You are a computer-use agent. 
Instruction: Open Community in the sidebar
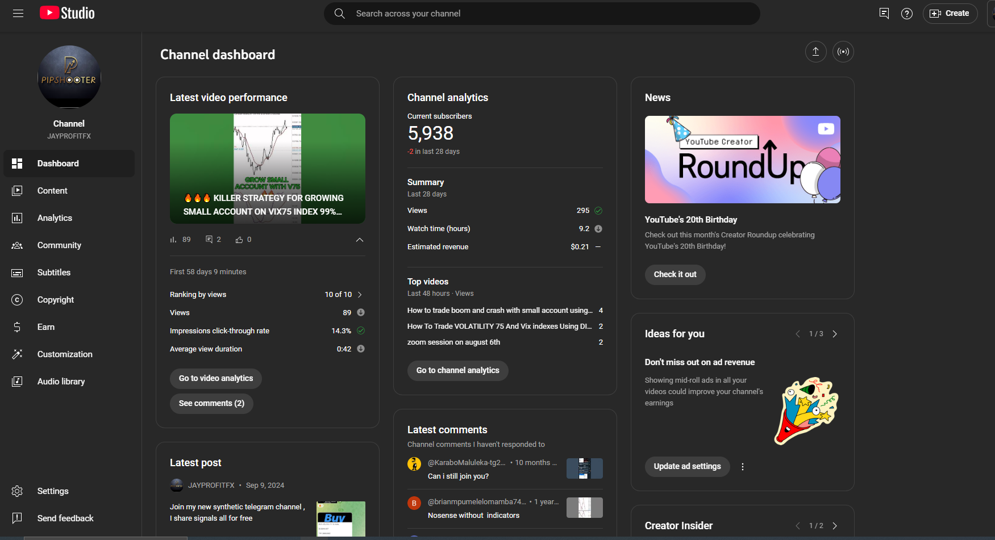pos(69,245)
